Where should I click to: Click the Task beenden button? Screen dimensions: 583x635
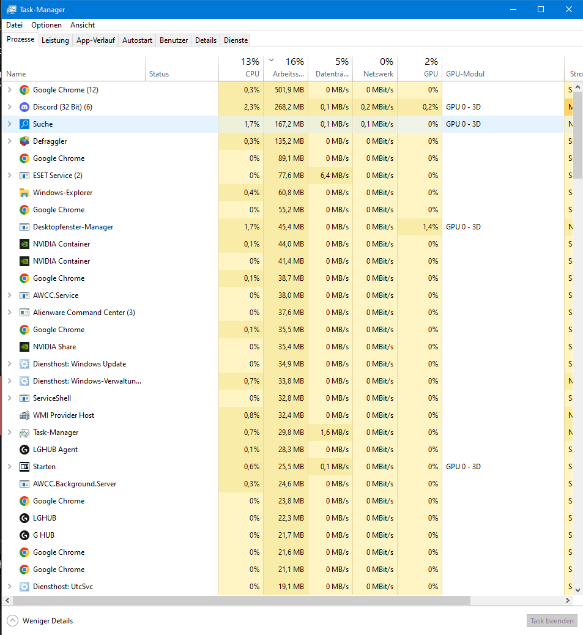[x=552, y=620]
